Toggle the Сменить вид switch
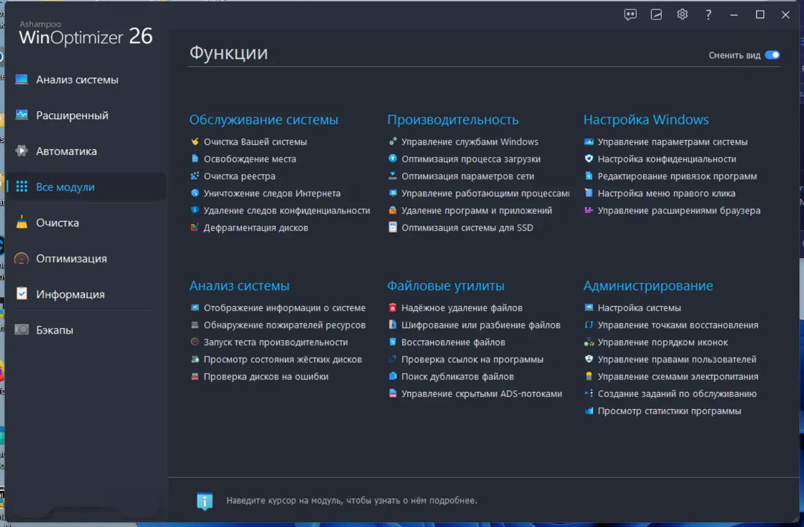 772,55
